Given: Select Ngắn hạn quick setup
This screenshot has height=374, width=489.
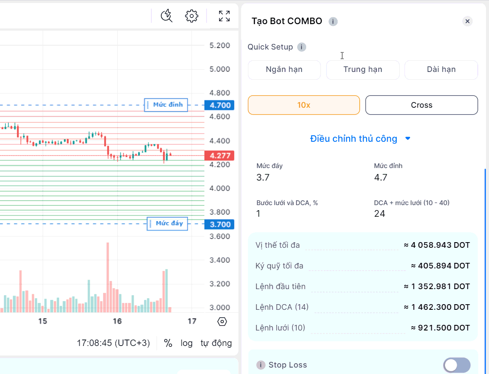Looking at the screenshot, I should click(284, 70).
